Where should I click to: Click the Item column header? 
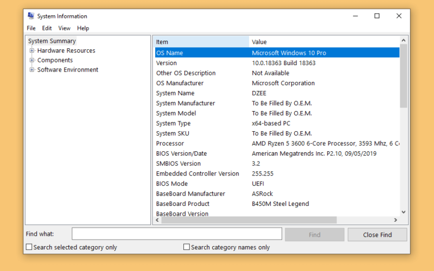click(x=202, y=42)
